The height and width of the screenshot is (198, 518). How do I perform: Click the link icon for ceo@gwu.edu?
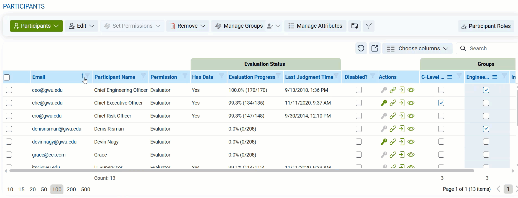coord(393,90)
